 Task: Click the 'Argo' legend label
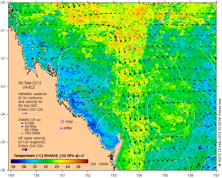click(x=69, y=122)
